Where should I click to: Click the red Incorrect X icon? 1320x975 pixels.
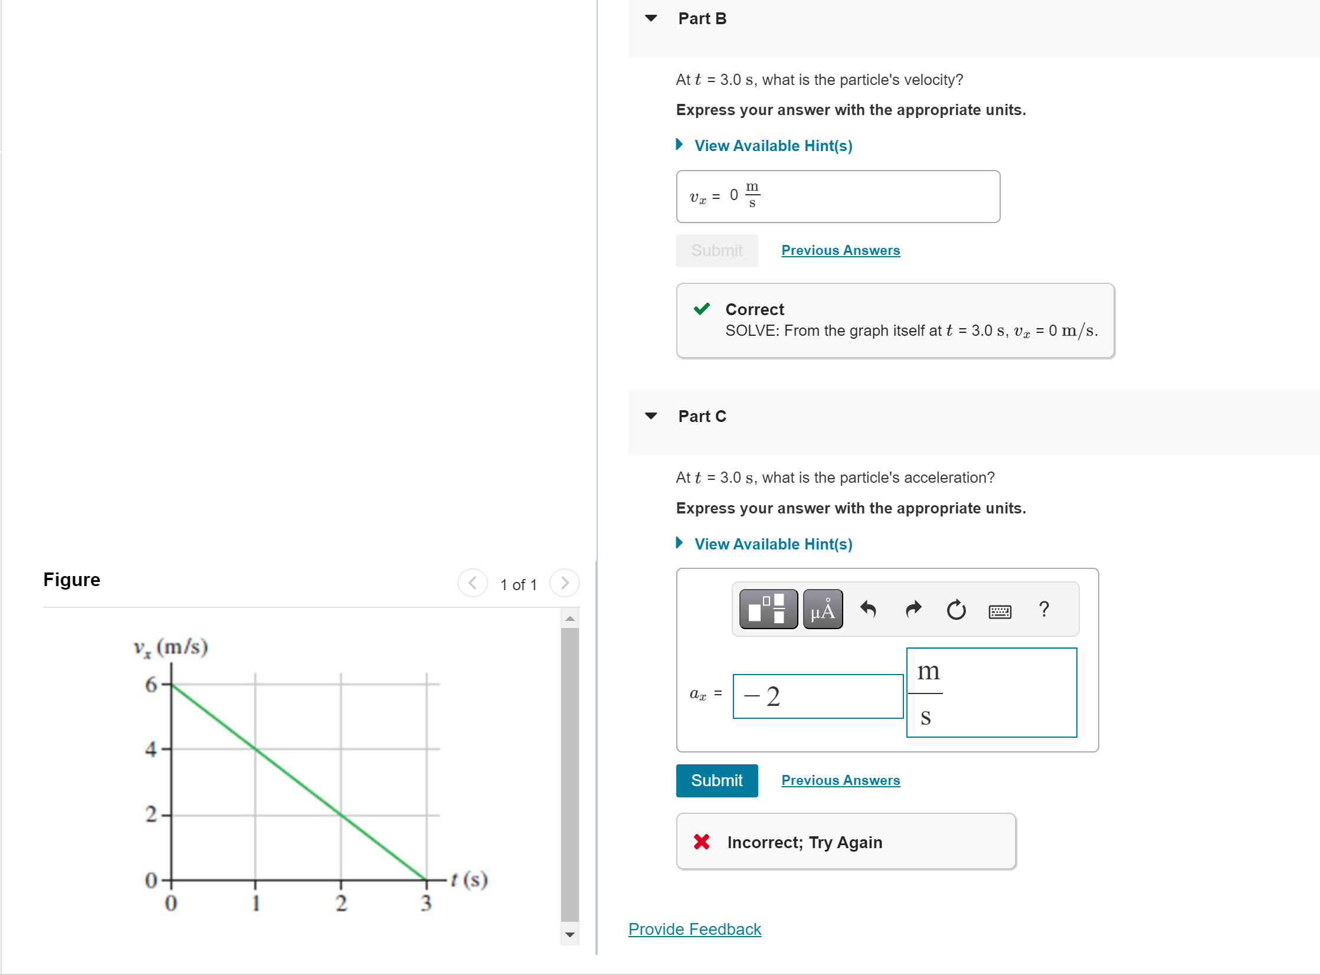(x=701, y=842)
